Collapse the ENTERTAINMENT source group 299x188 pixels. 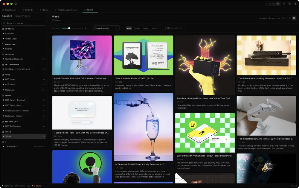pyautogui.click(x=13, y=64)
